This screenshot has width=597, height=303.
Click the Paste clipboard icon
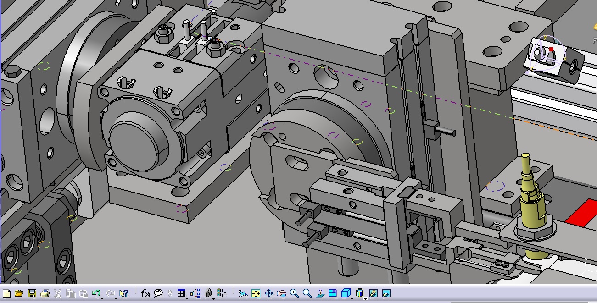[x=84, y=293]
